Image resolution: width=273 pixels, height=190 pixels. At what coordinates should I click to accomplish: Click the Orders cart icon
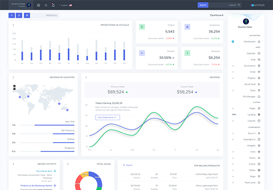point(142,27)
